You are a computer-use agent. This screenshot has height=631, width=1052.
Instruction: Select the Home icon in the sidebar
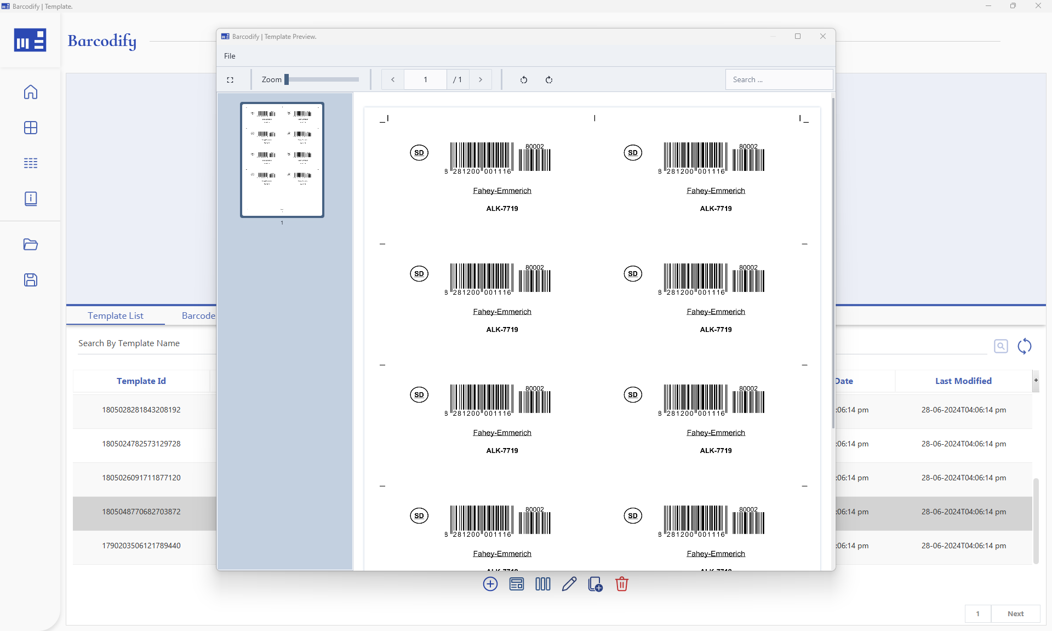[x=31, y=92]
